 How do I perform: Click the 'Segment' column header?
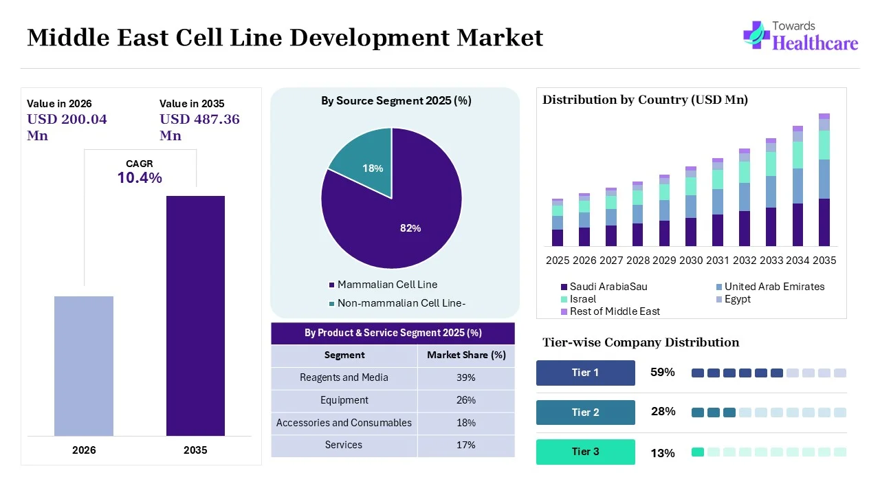344,355
